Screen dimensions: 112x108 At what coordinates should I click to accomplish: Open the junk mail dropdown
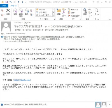(3, 15)
